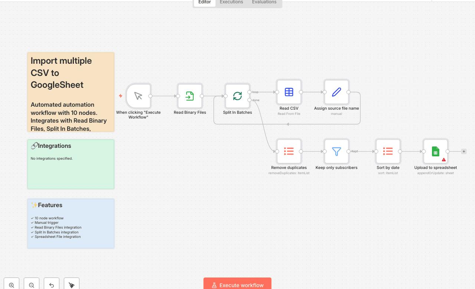This screenshot has height=289, width=475.
Task: Click the tidy up broom icon
Action: pos(72,285)
